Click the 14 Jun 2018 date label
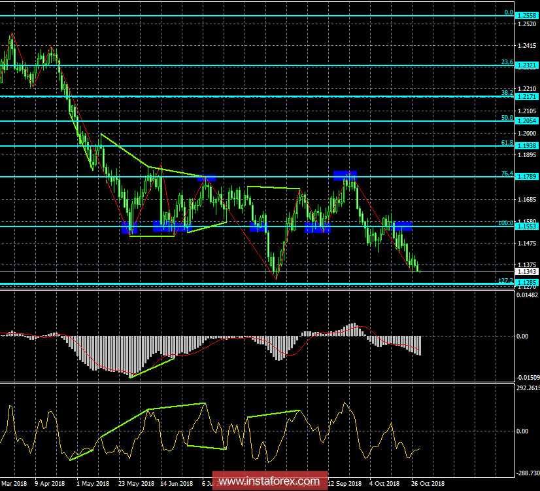This screenshot has height=491, width=540. pyautogui.click(x=177, y=484)
